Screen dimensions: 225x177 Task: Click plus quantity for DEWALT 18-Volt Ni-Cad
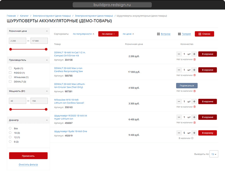pyautogui.click(x=194, y=54)
